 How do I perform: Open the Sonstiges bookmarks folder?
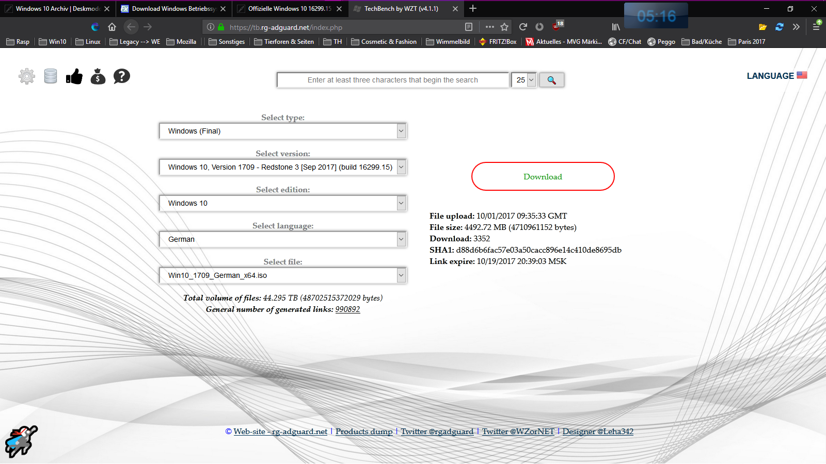[227, 42]
